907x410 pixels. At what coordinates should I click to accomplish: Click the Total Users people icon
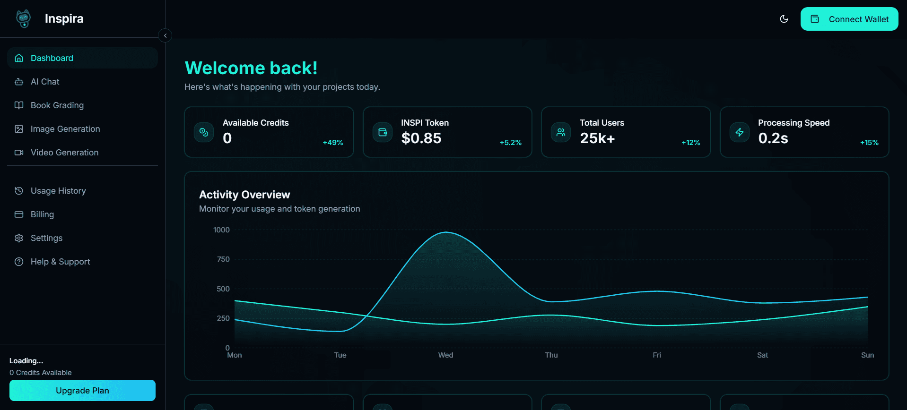pyautogui.click(x=561, y=132)
